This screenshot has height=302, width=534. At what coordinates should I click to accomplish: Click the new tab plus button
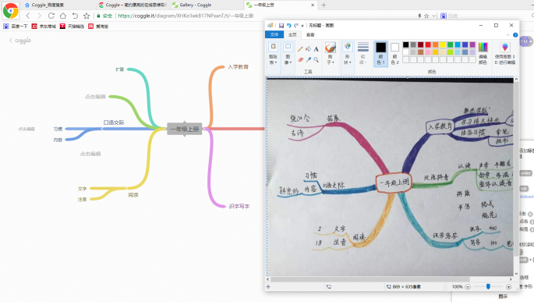(x=324, y=5)
